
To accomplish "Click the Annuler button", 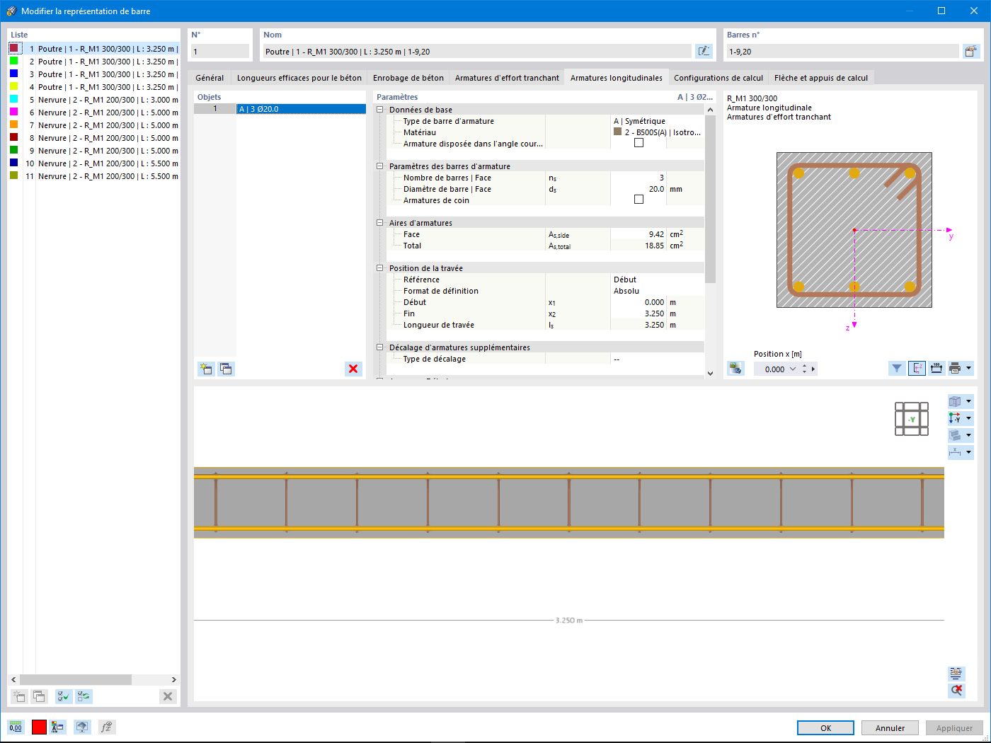I will [x=890, y=727].
